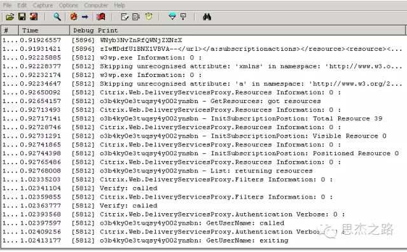407x252 pixels.
Task: Toggle clock time format icon
Action: [149, 17]
